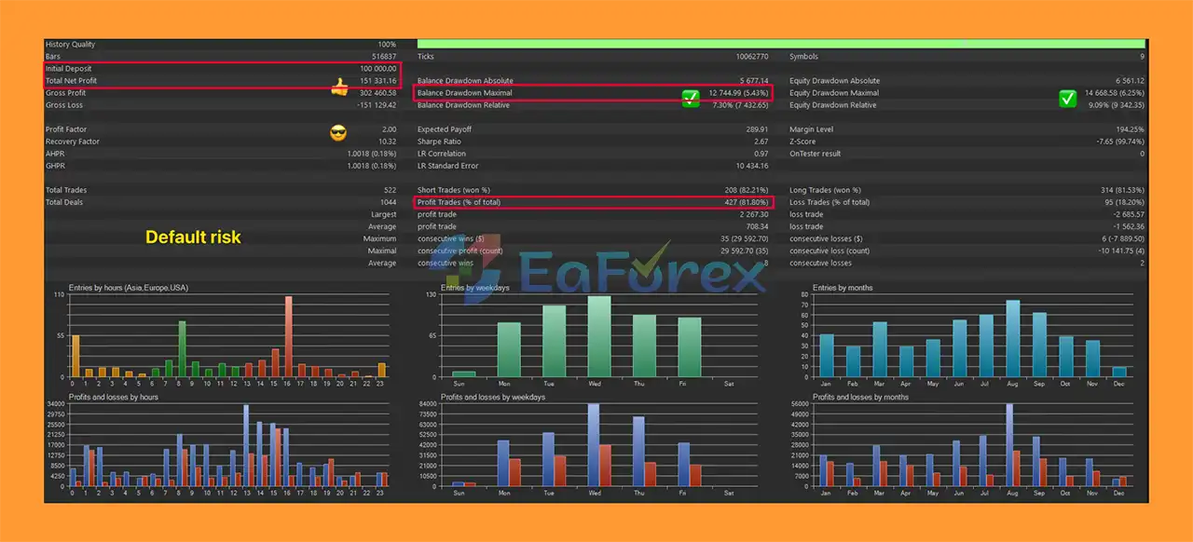This screenshot has width=1193, height=542.
Task: Click the Balance Drawdown Maximal value
Action: (736, 93)
